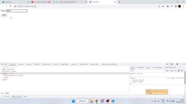The width and height of the screenshot is (186, 104).
Task: Open the blue issues count badge
Action: (172, 64)
